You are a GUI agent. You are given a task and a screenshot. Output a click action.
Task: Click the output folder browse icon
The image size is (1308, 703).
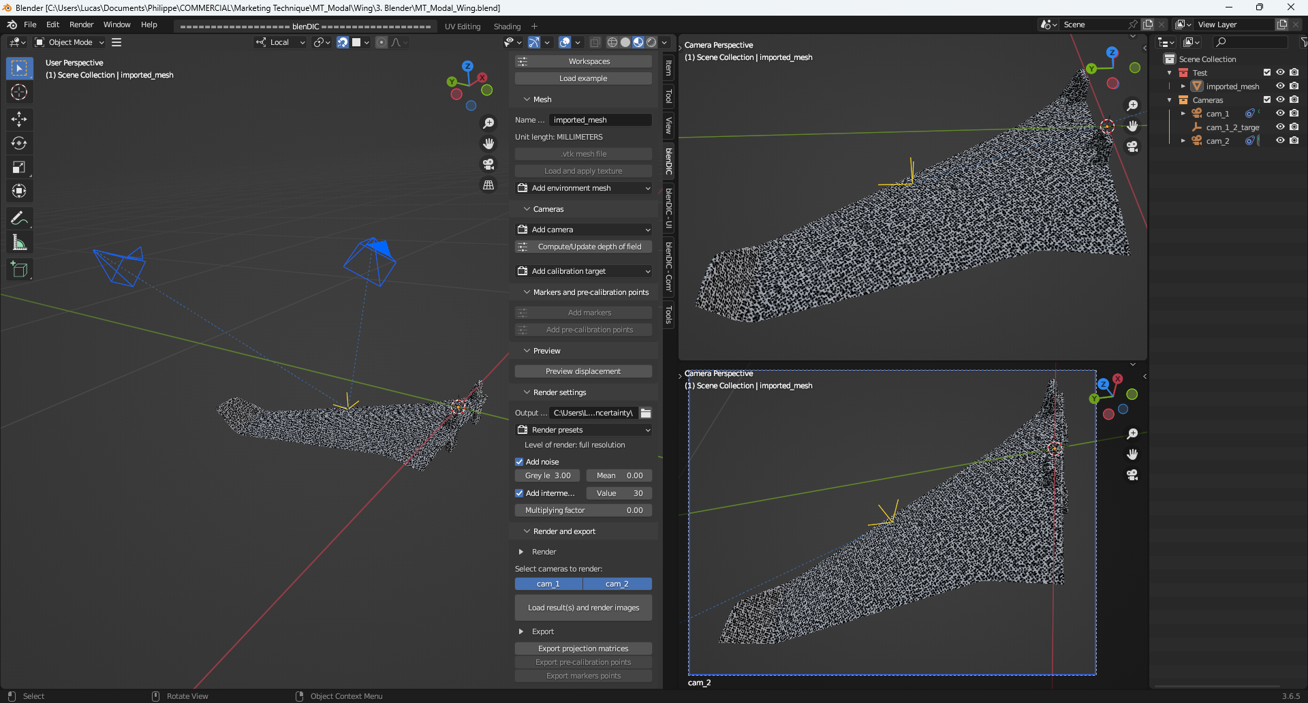tap(646, 413)
